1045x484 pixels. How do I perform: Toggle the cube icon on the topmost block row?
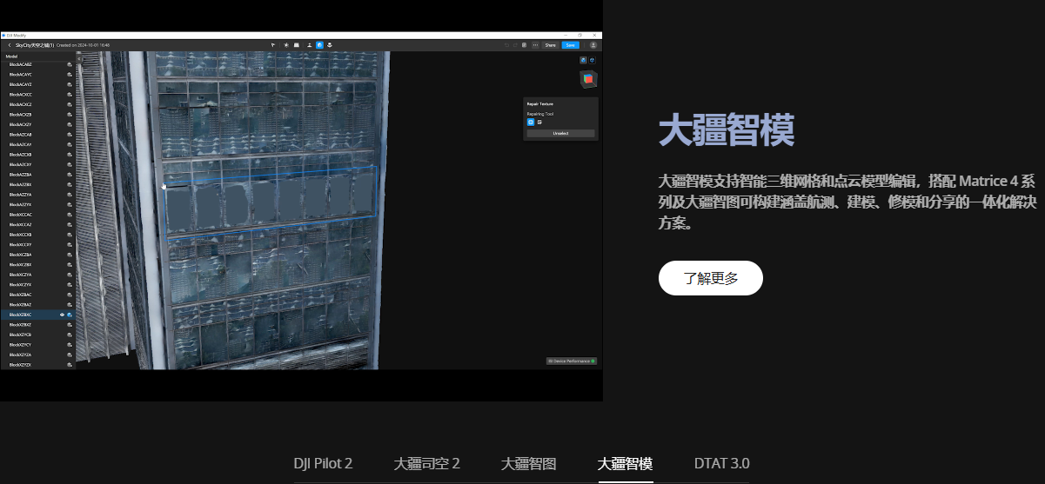click(x=70, y=64)
